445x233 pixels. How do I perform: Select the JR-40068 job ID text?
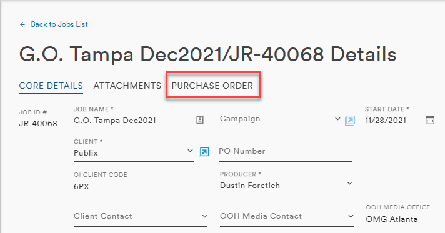coord(38,124)
